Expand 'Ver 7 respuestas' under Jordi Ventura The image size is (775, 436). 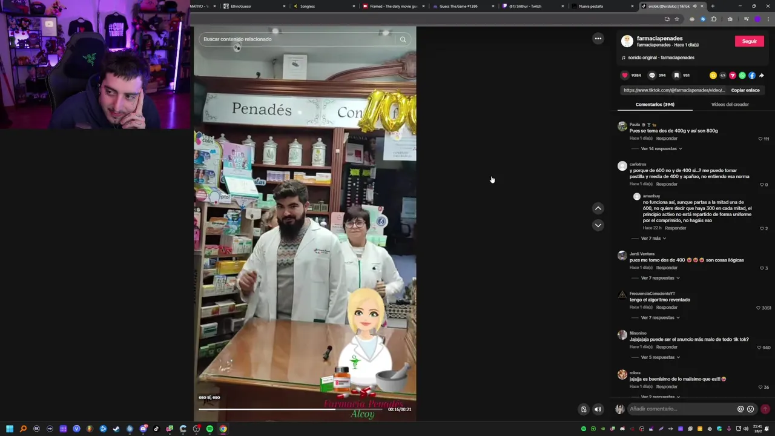tap(660, 278)
